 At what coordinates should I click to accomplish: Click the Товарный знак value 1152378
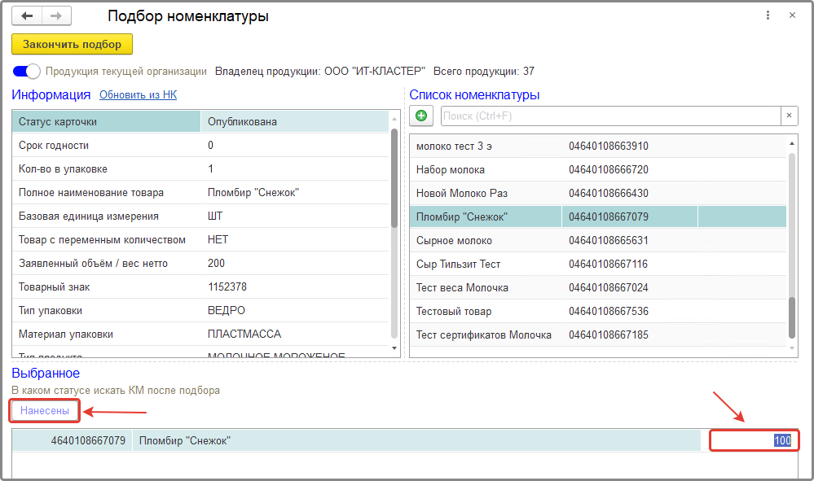[x=227, y=286]
